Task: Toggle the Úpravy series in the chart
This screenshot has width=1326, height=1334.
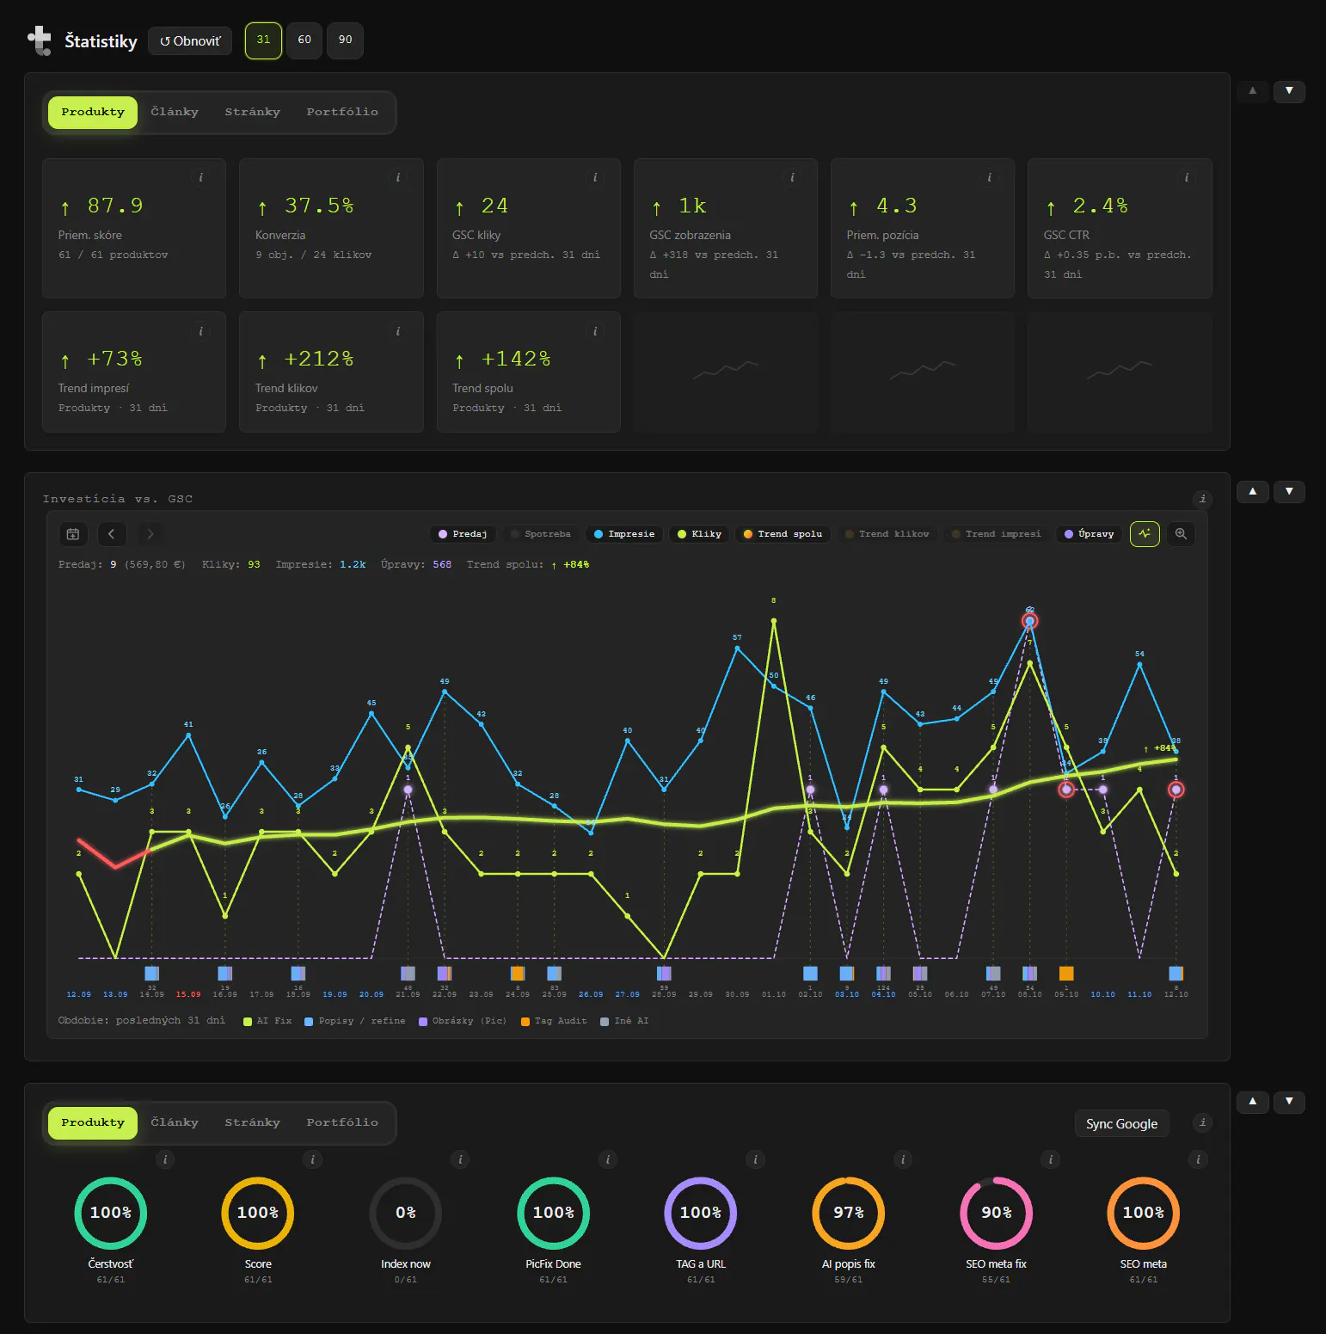Action: click(x=1089, y=534)
